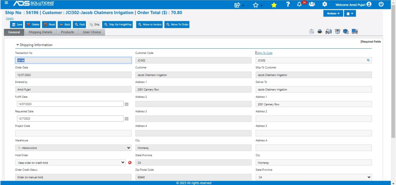
Task: Click the locked blue package icon
Action: coord(346,32)
